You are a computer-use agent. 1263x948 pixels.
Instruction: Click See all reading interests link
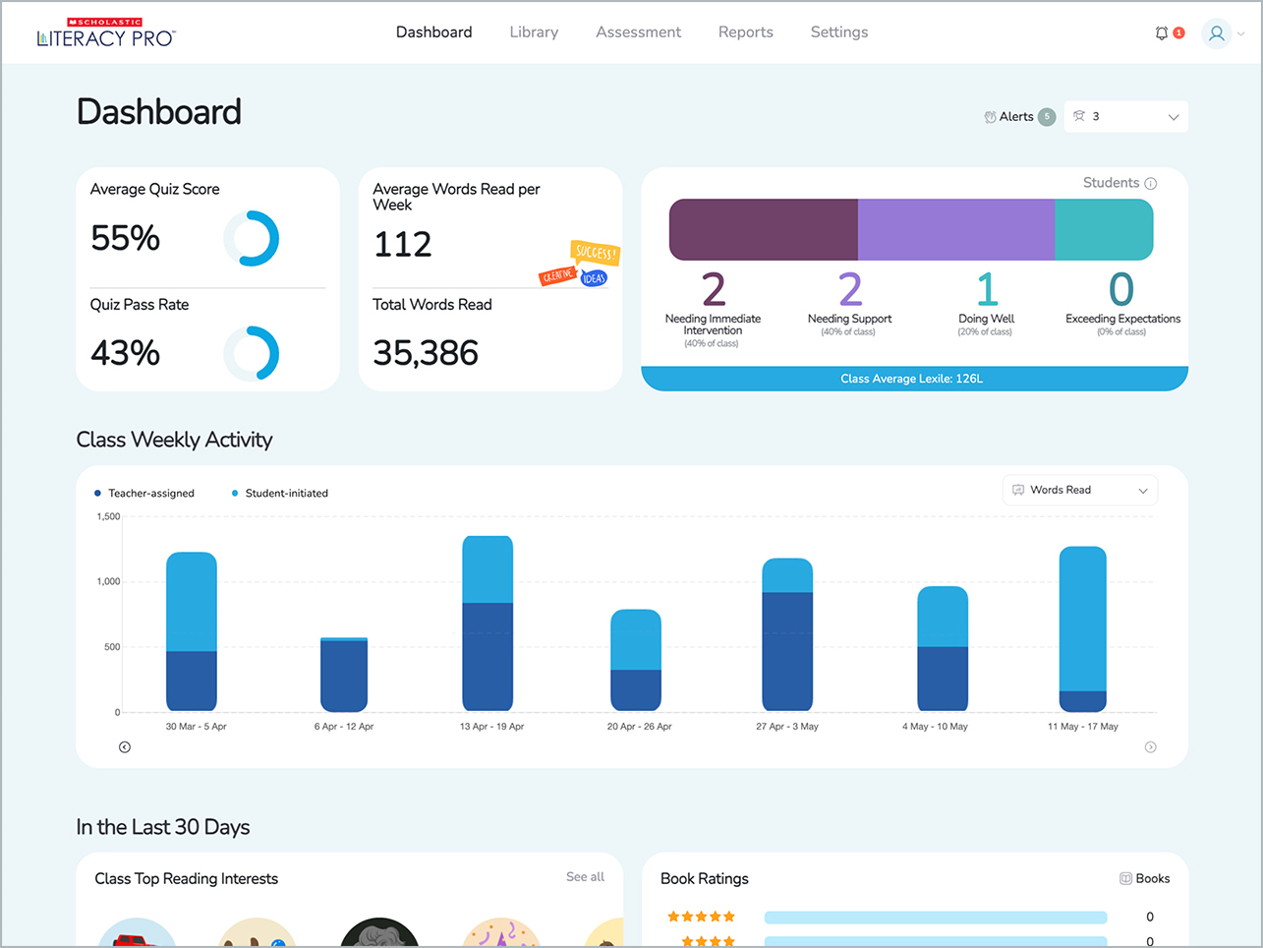coord(585,877)
